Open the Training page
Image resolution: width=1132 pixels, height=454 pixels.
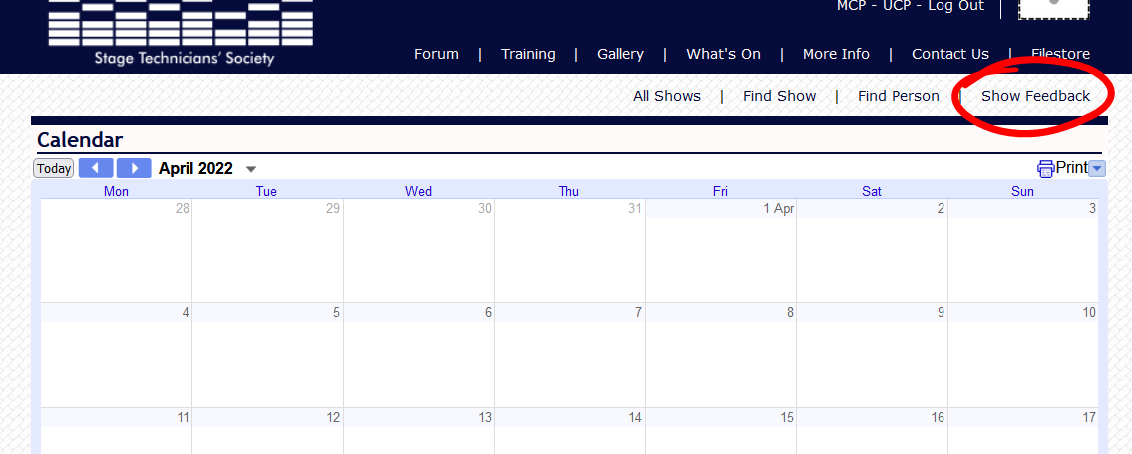click(528, 54)
